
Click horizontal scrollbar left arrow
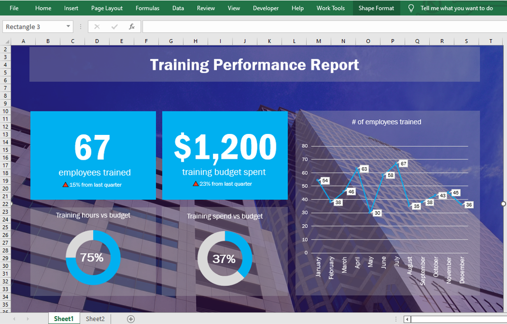tap(407, 320)
